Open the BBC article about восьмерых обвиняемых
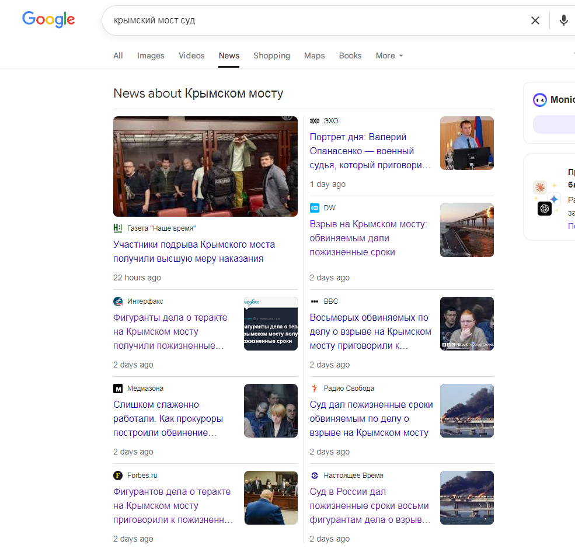 point(370,331)
